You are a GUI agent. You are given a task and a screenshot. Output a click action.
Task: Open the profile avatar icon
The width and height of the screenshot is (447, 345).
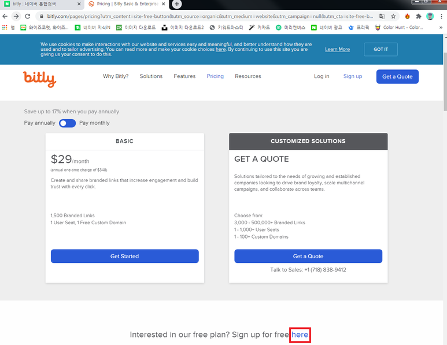coord(430,16)
